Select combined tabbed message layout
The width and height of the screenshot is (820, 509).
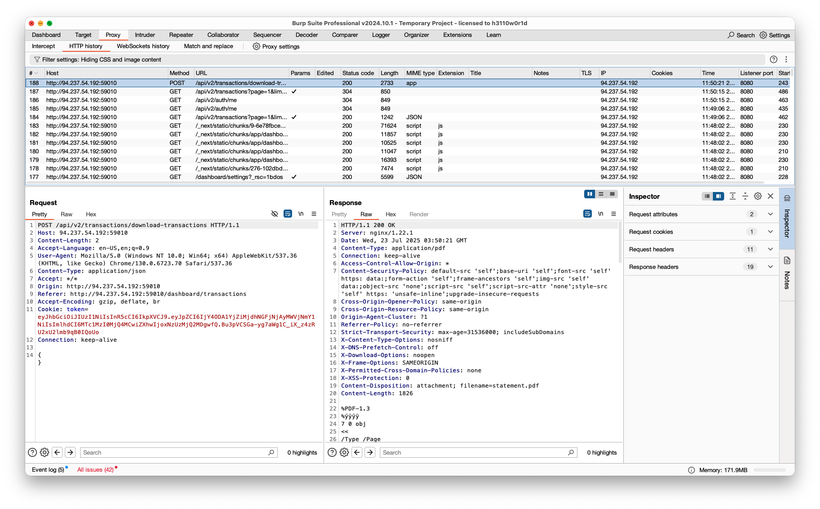[x=612, y=194]
